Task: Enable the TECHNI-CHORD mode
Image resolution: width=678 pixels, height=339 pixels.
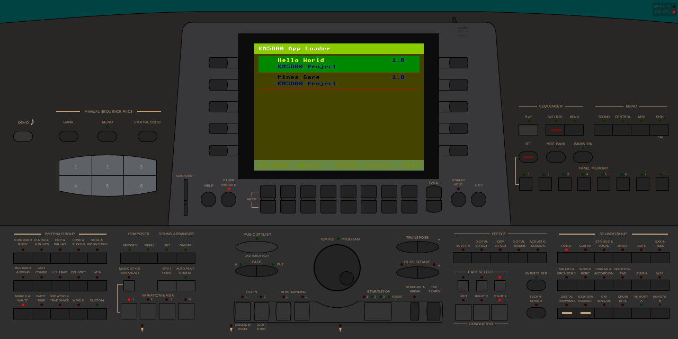Action: pos(536,313)
